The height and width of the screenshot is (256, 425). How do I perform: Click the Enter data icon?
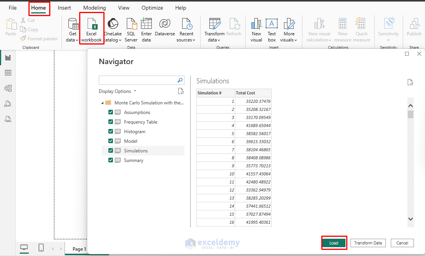146,23
